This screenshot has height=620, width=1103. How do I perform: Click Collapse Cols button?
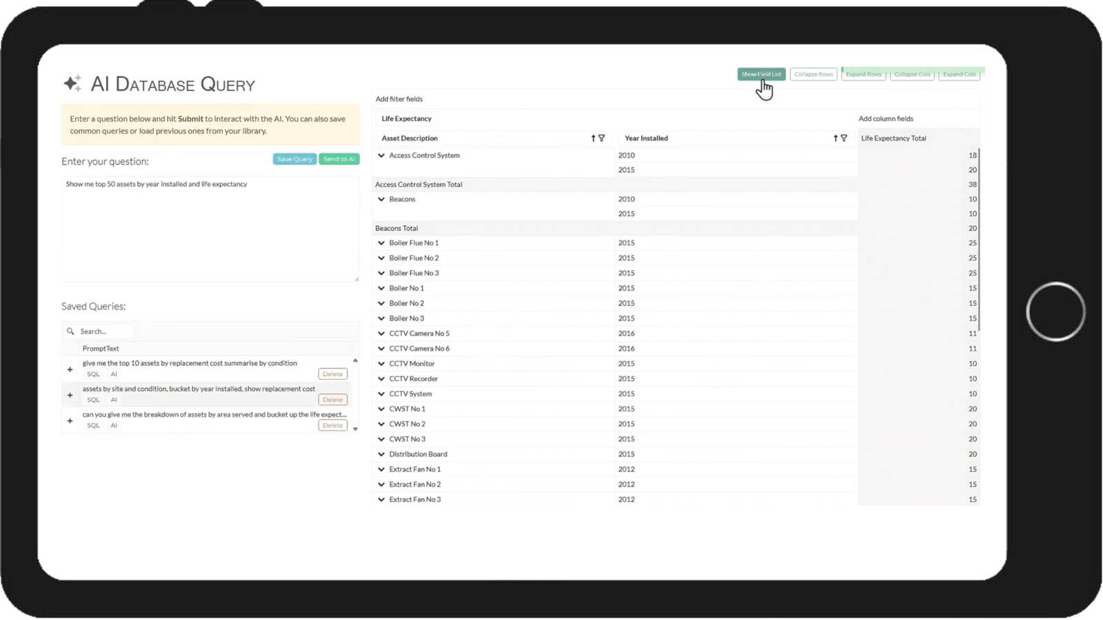click(912, 74)
